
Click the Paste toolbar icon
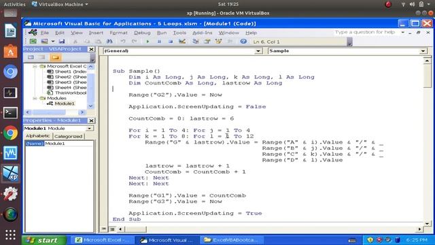coord(98,42)
